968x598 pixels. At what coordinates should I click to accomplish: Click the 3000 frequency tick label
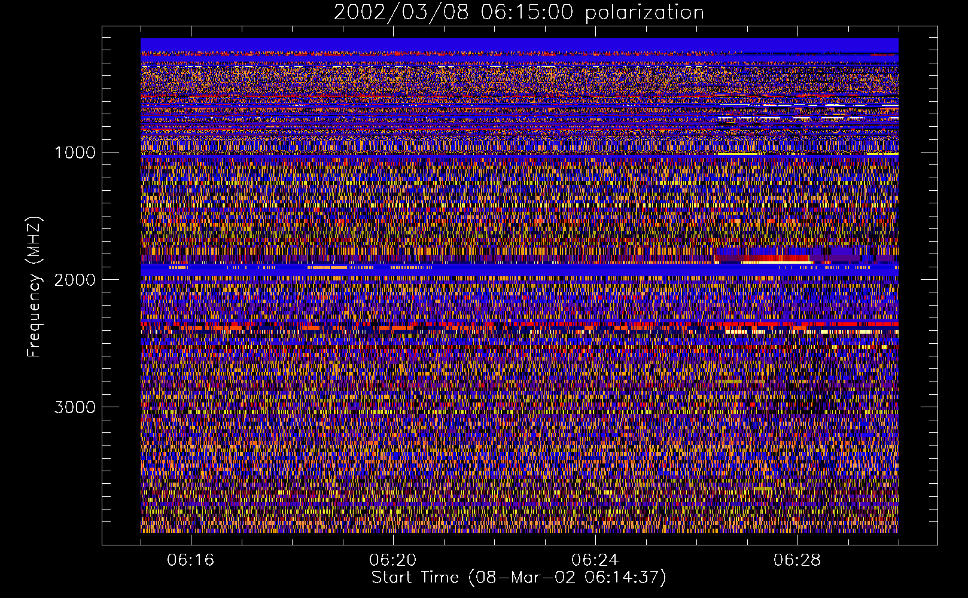(x=75, y=407)
